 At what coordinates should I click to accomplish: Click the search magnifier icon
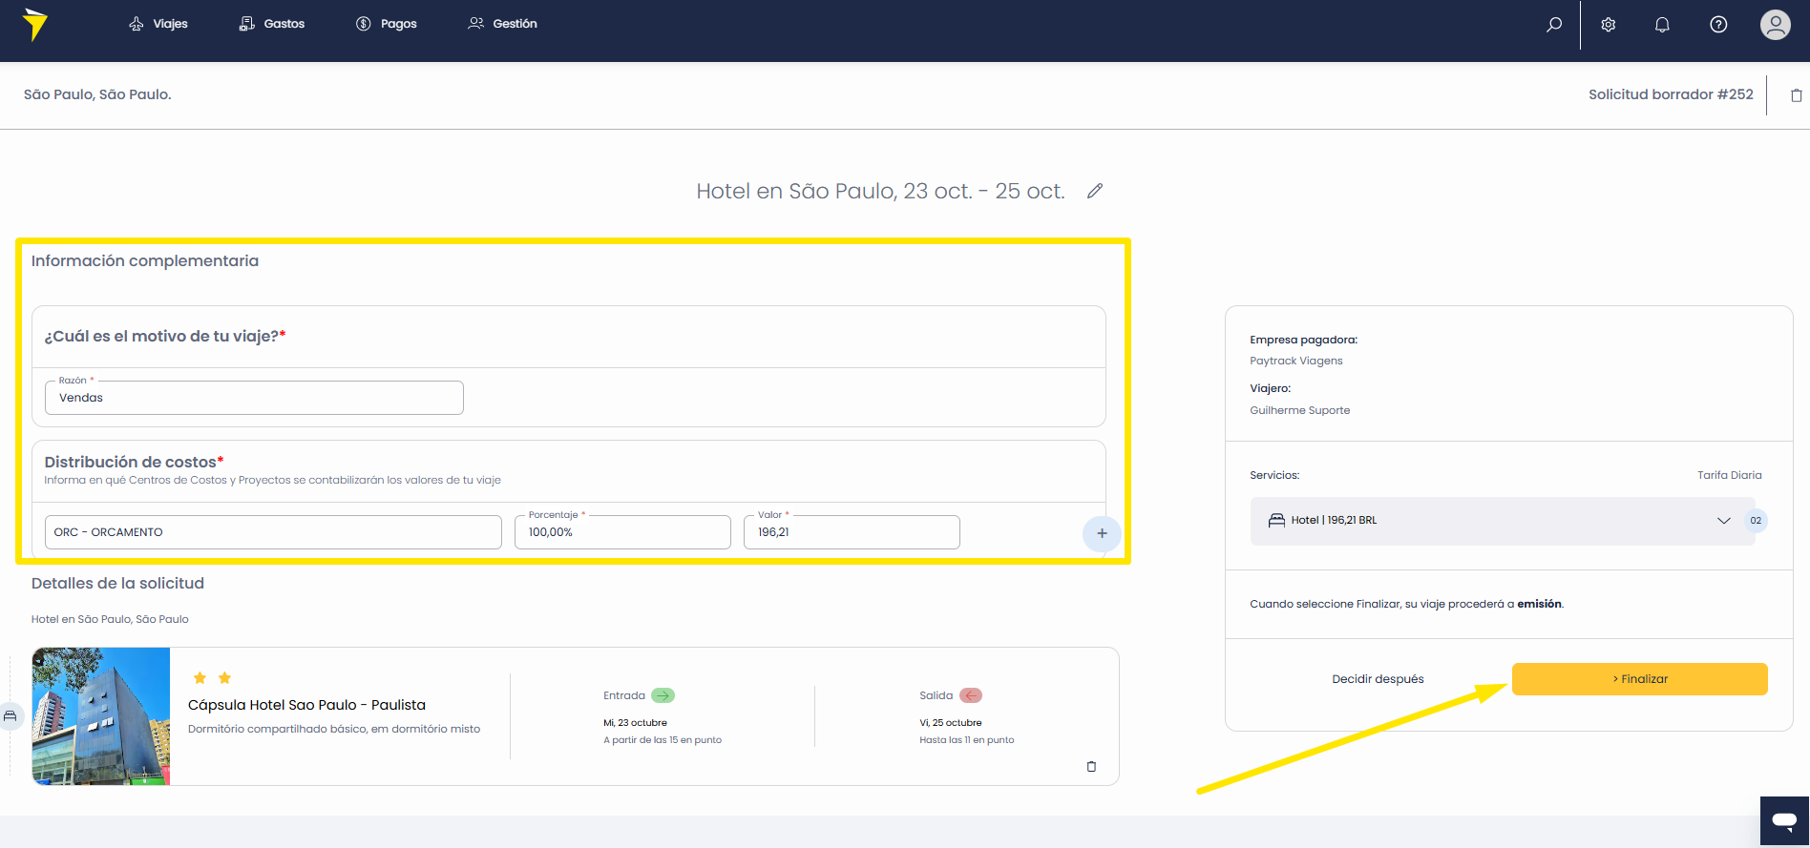[1554, 25]
